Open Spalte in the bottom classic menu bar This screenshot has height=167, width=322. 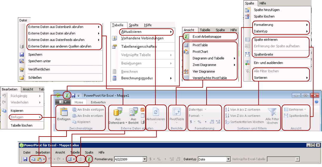coord(89,153)
